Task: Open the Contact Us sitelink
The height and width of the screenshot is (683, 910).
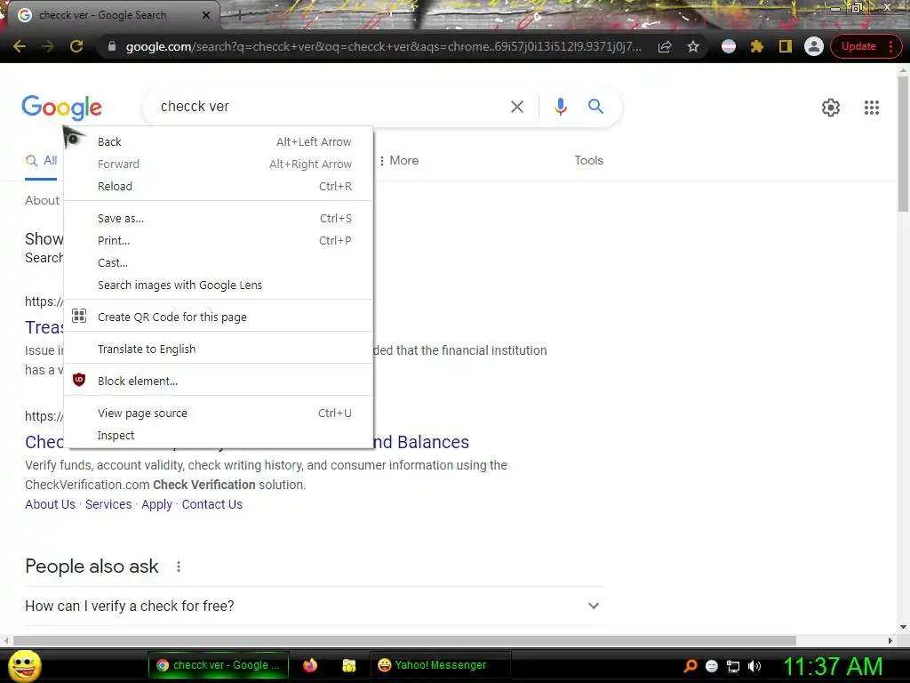Action: pos(212,504)
